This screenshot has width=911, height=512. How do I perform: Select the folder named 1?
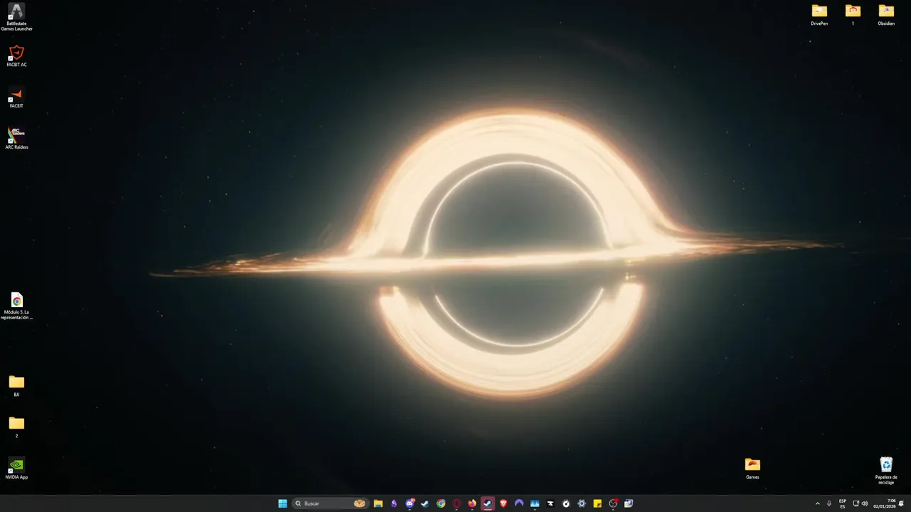click(x=853, y=15)
